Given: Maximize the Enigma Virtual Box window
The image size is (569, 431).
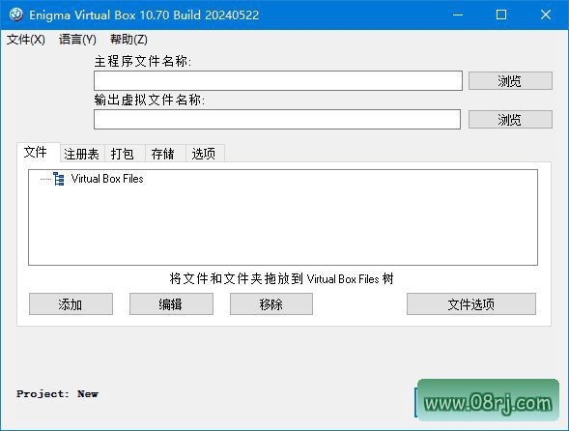Looking at the screenshot, I should pos(501,14).
